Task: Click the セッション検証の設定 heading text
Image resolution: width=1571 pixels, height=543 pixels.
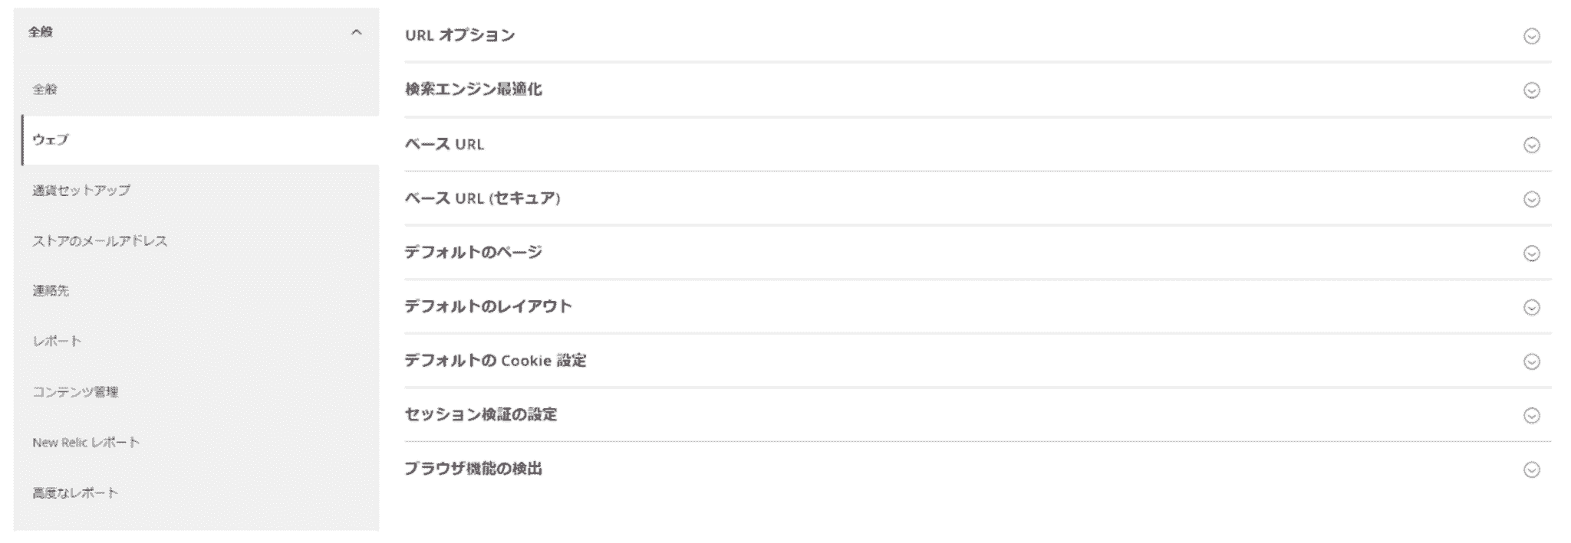Action: 481,415
